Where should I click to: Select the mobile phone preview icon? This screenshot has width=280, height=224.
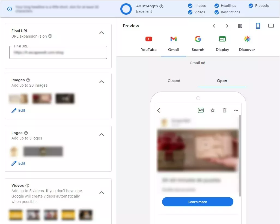(258, 26)
